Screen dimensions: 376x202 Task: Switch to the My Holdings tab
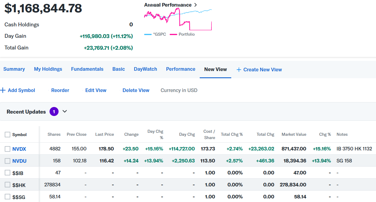click(x=48, y=69)
